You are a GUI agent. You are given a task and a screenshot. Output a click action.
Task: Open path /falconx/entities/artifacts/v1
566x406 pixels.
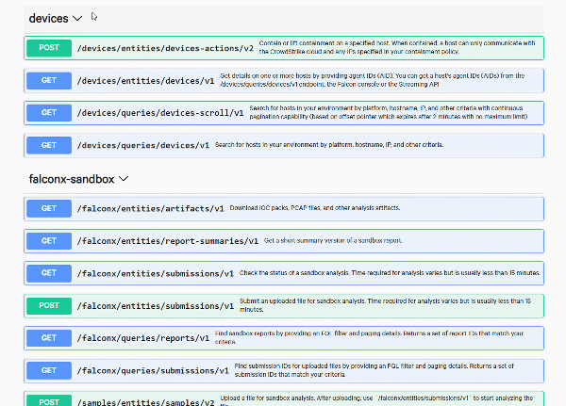coord(151,209)
